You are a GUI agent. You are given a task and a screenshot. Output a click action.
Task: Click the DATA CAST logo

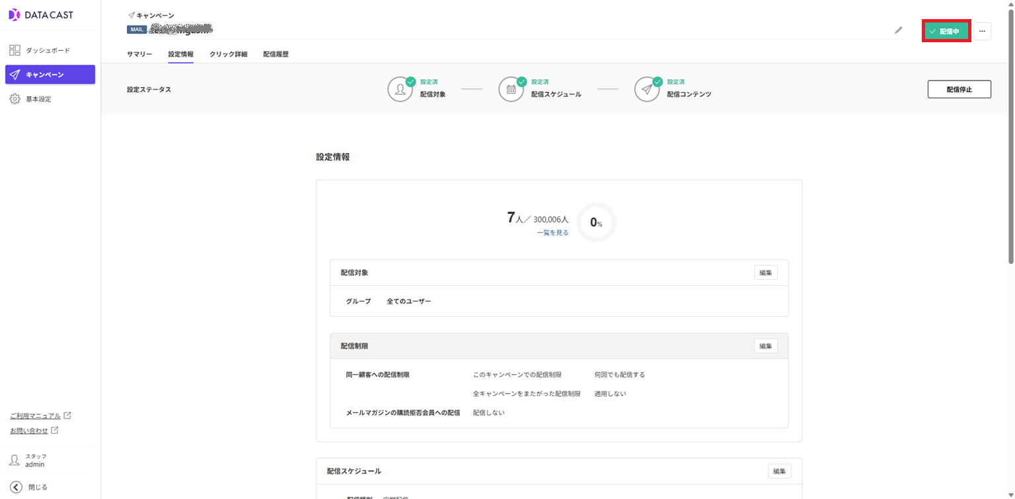(40, 14)
